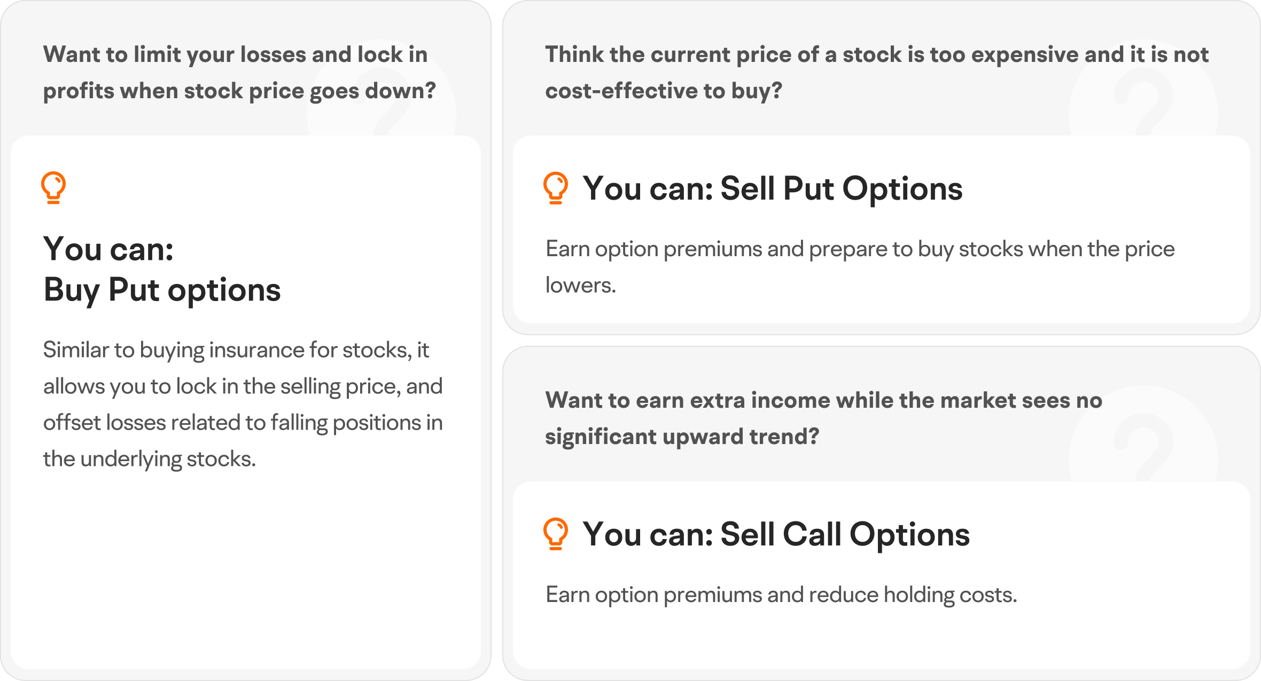
Task: Select the 'Want to limit your losses' question
Action: pyautogui.click(x=239, y=73)
